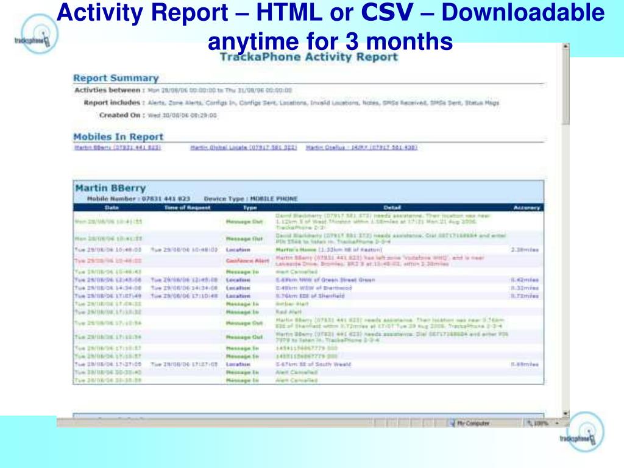Image resolution: width=624 pixels, height=468 pixels.
Task: Click the 2.38miles accuracy value
Action: 525,250
